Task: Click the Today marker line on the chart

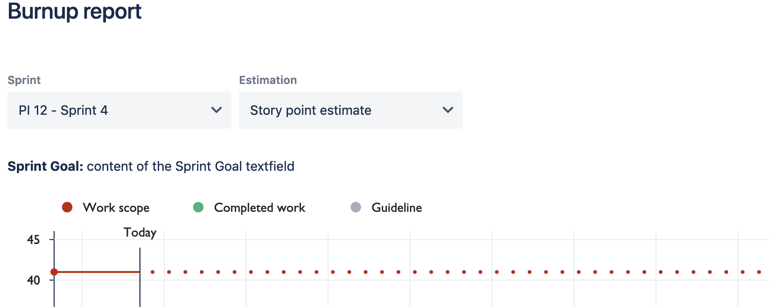Action: tap(140, 271)
